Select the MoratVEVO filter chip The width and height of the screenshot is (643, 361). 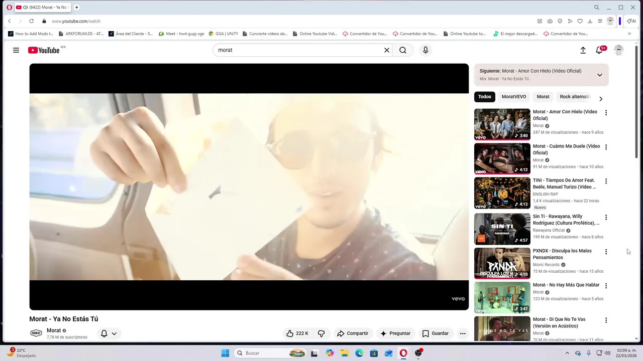point(514,97)
